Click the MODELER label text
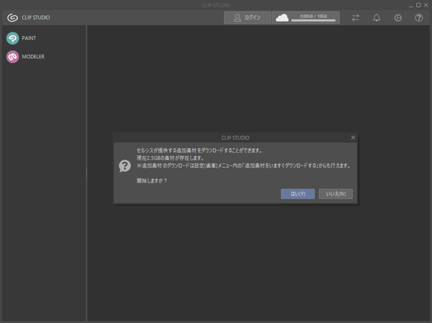Image resolution: width=432 pixels, height=323 pixels. (33, 57)
